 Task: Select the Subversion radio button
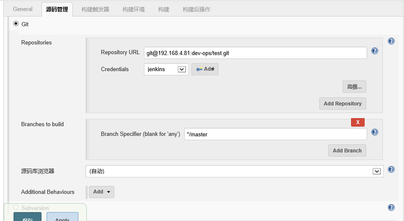tap(16, 207)
